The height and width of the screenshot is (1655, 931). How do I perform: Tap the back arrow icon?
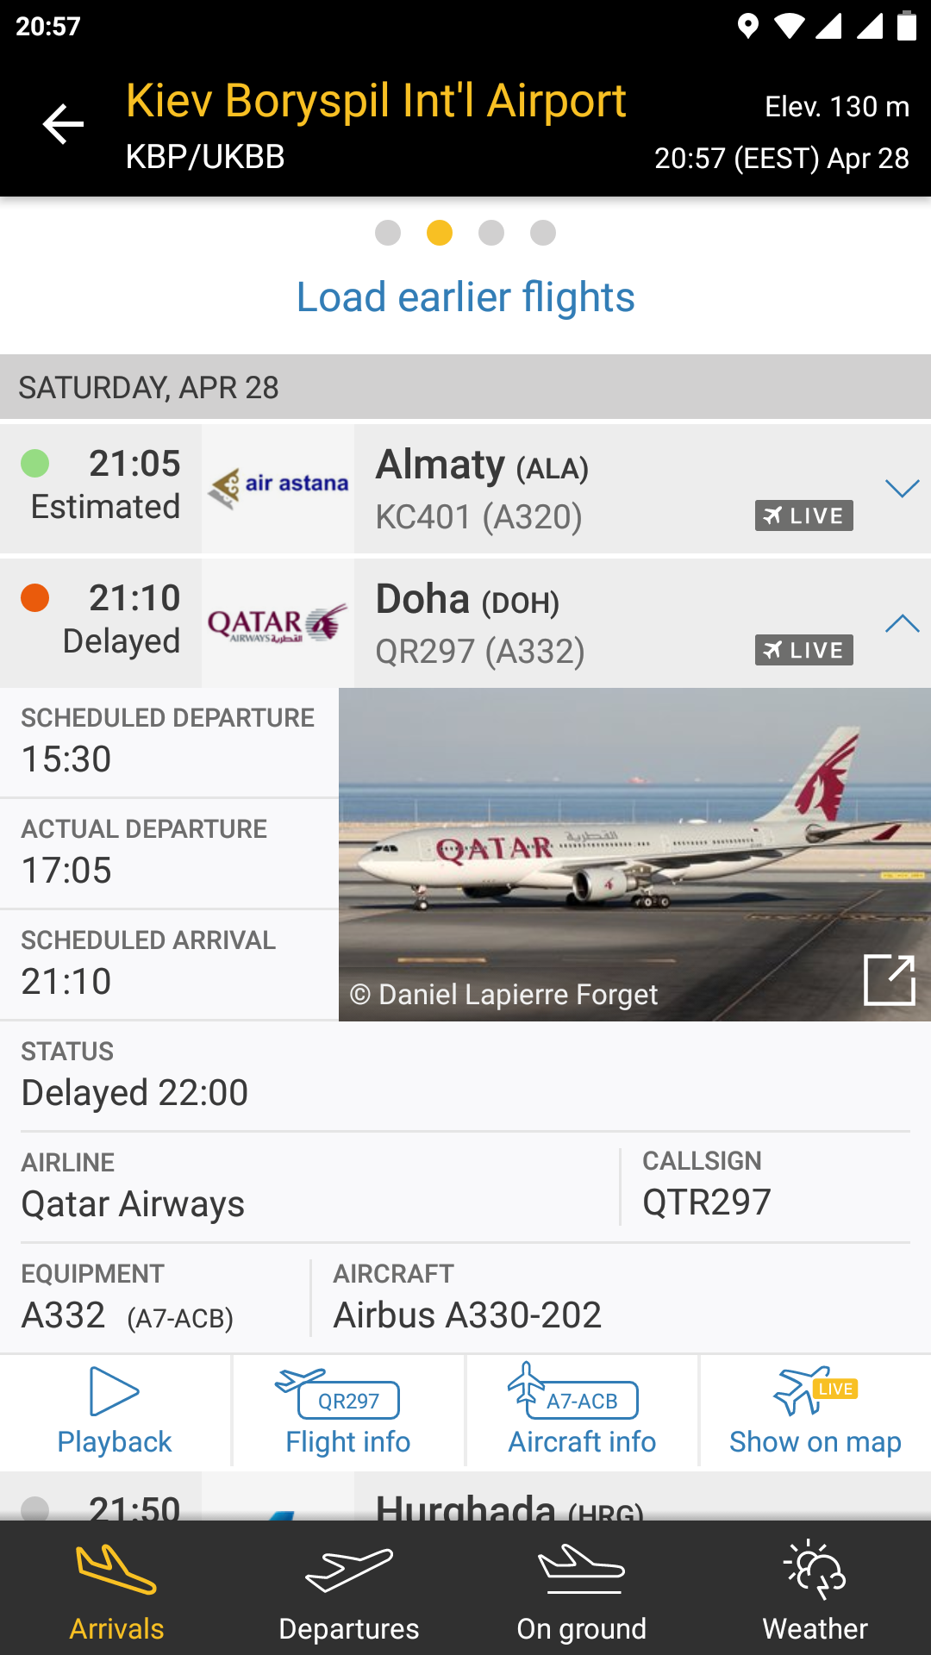click(x=63, y=124)
